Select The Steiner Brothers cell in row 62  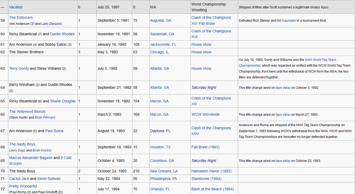(43, 52)
